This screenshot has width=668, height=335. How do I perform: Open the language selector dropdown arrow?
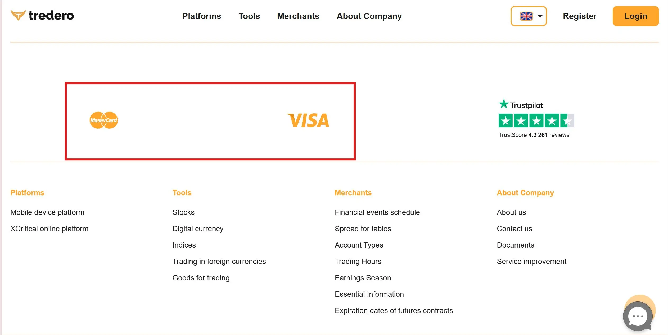point(540,16)
